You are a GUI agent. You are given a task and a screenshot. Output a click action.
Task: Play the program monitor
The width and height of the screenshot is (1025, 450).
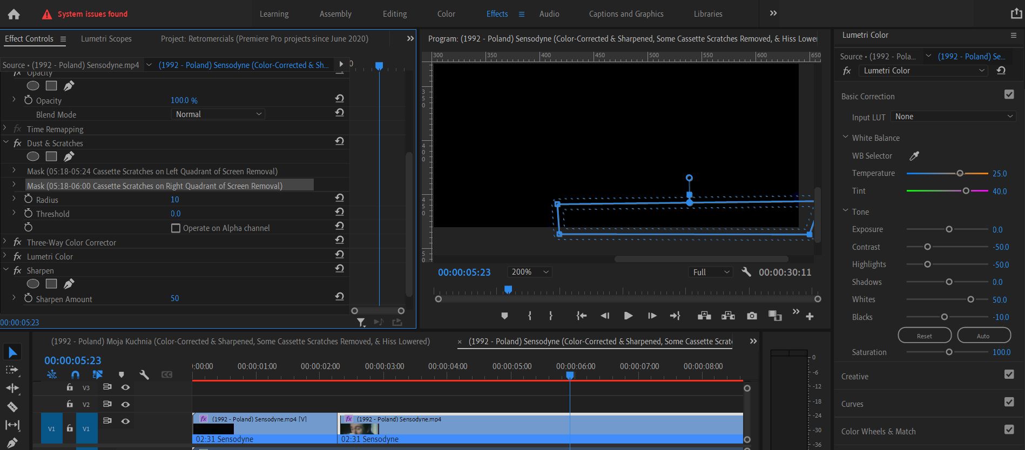click(628, 316)
